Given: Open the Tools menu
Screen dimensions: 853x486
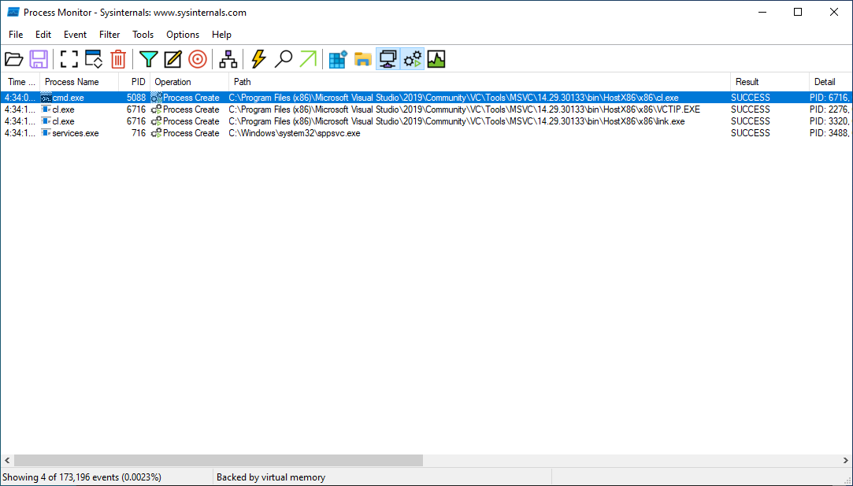Looking at the screenshot, I should coord(143,35).
